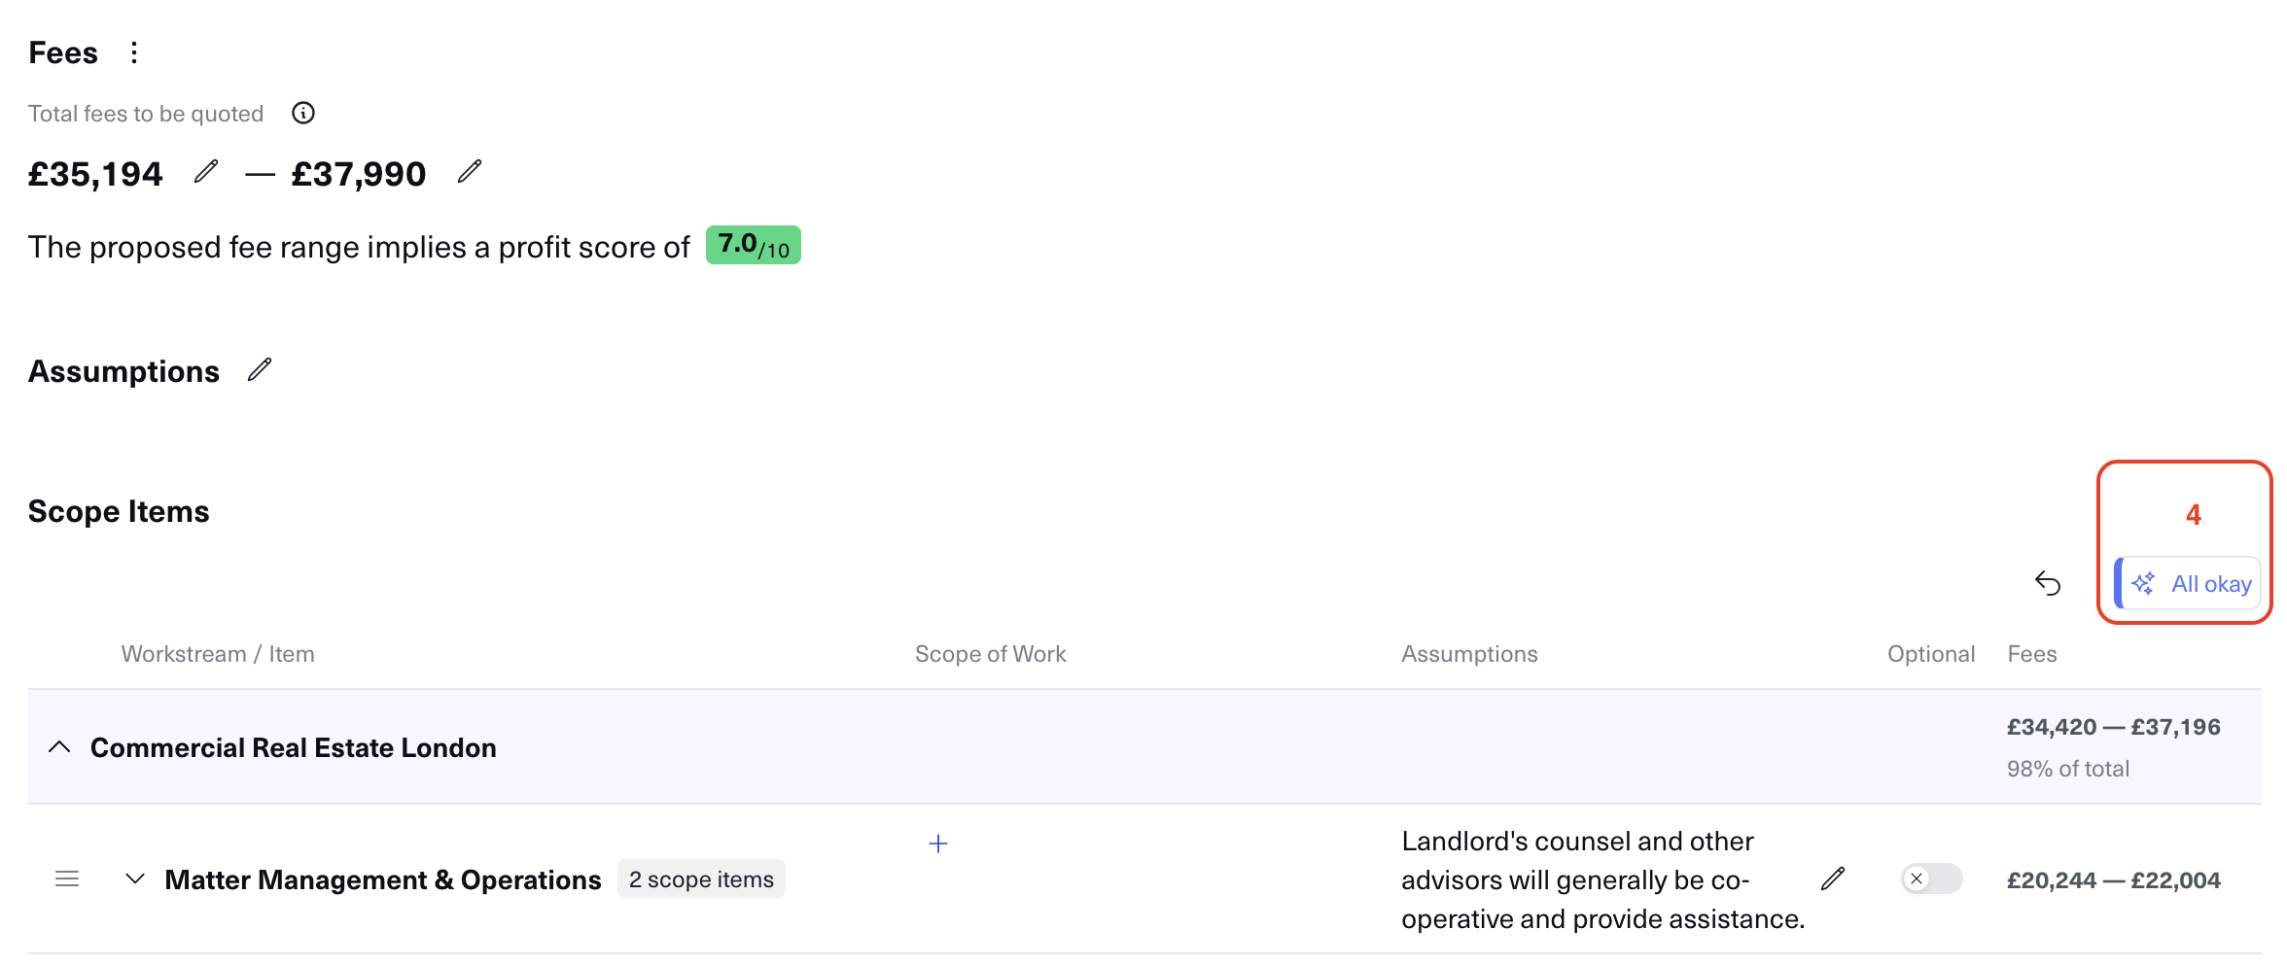
Task: Add scope of work with plus icon
Action: pos(937,843)
